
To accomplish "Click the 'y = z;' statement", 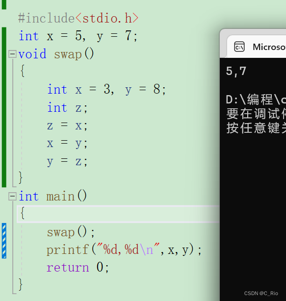I will 67,161.
